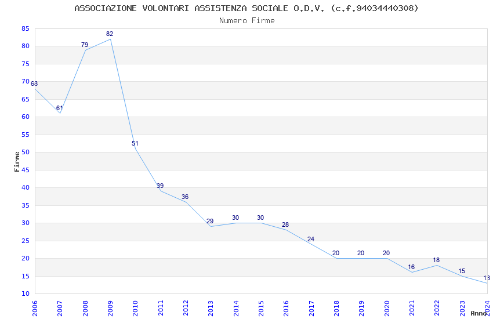Click the x-axis year 2015
Screen dimensions: 493x319
point(261,309)
